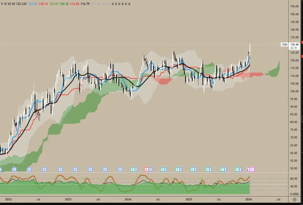303x205 pixels.
Task: Open the green earnings marker in early 2024
Action: pyautogui.click(x=133, y=170)
